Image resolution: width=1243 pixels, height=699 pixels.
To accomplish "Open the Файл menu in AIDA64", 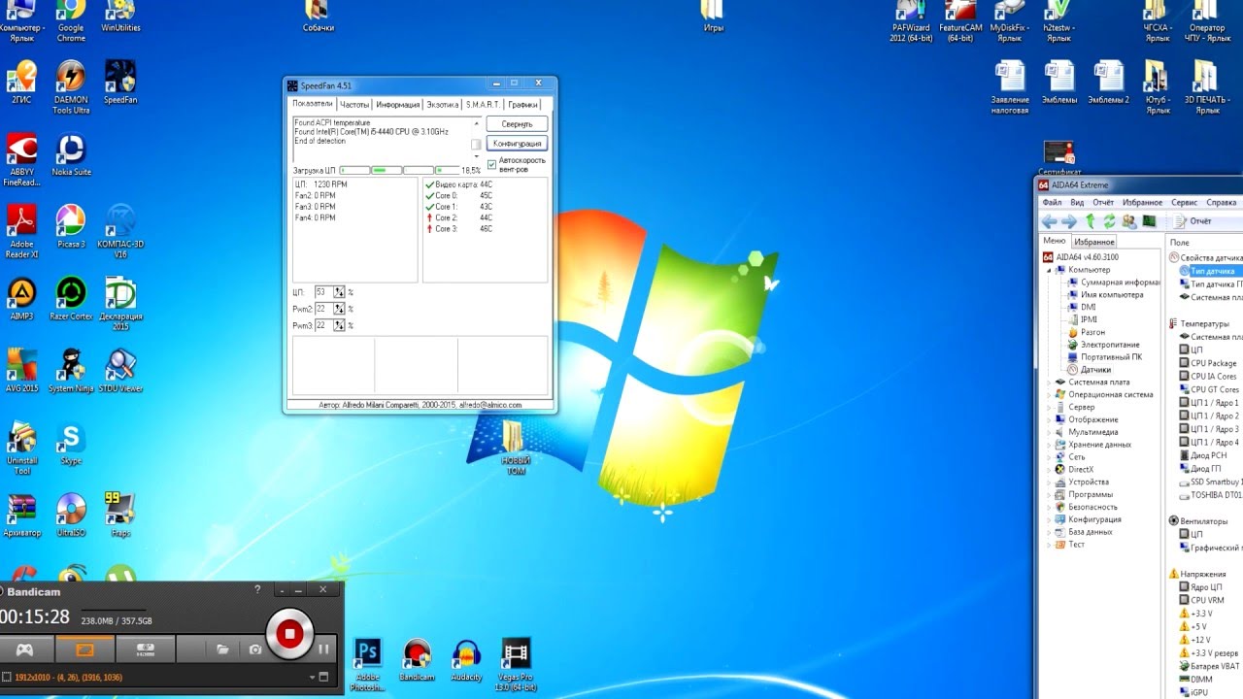I will click(1052, 203).
